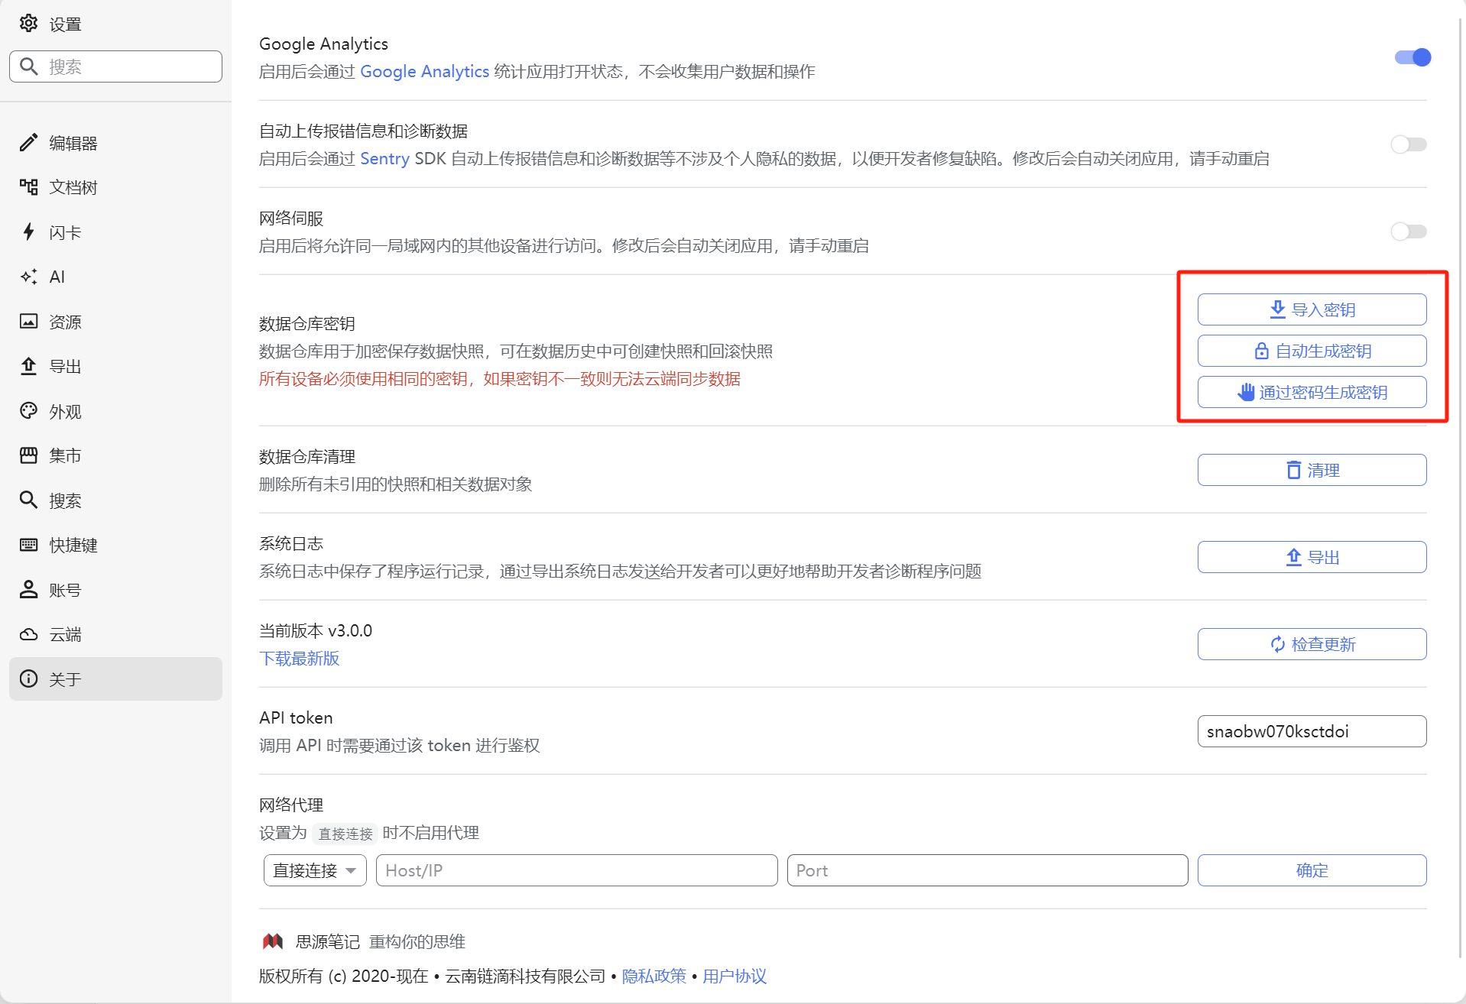Switch to the 闪卡 settings tab
The height and width of the screenshot is (1004, 1466).
(115, 232)
